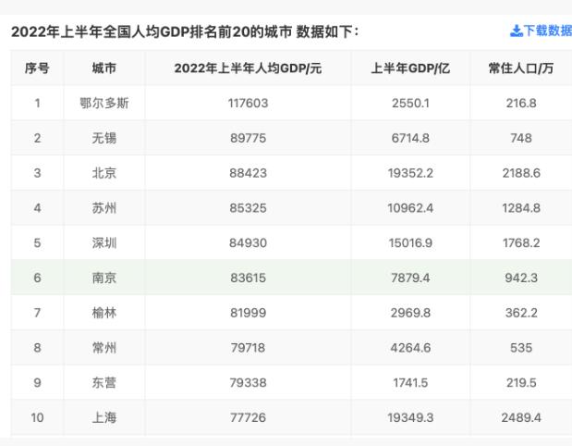Select the city cell 榆林

coord(104,313)
